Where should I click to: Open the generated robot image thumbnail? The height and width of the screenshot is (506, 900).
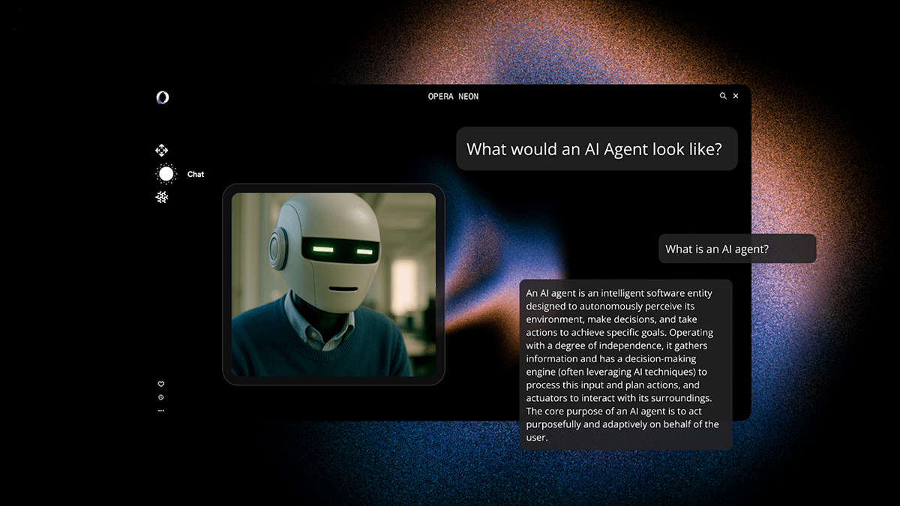pyautogui.click(x=334, y=284)
